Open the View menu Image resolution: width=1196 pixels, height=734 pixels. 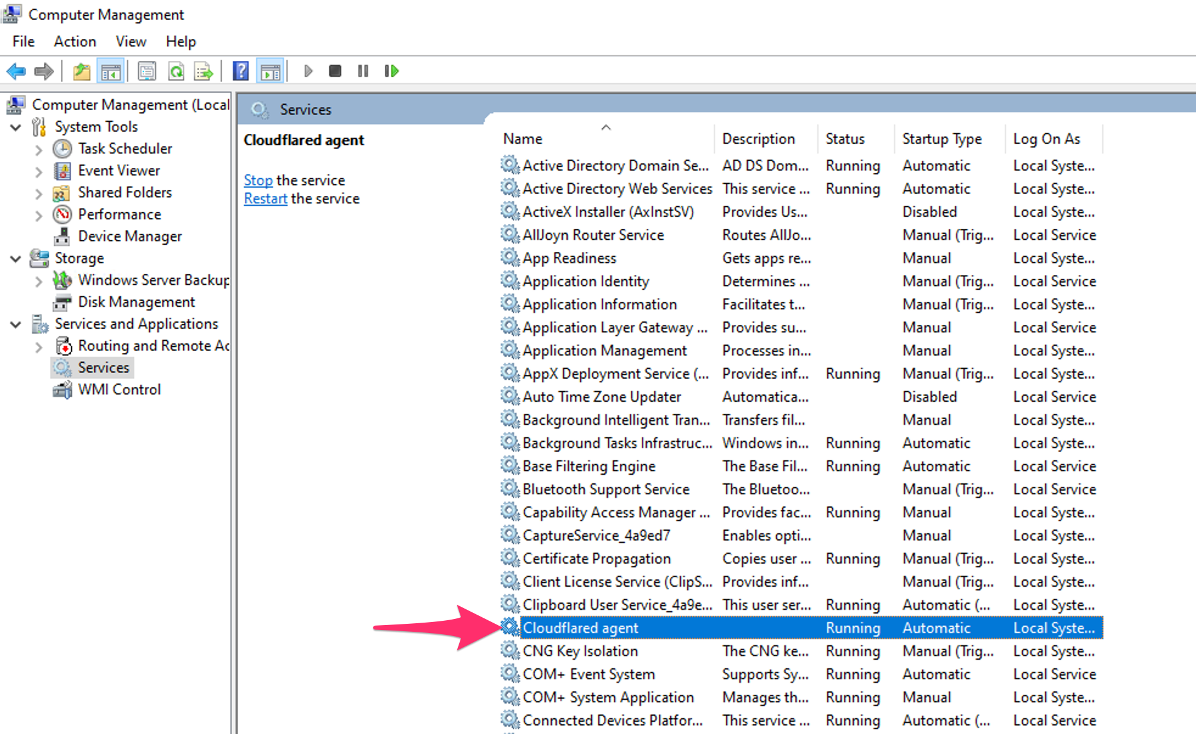coord(130,41)
